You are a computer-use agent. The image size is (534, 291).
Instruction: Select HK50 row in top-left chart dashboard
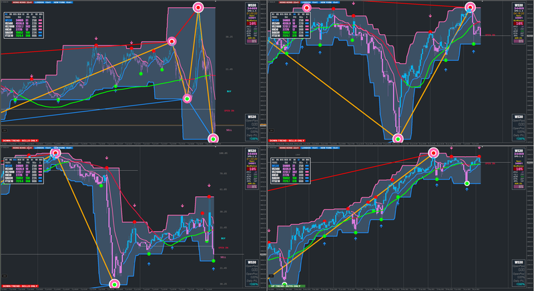pos(23,29)
